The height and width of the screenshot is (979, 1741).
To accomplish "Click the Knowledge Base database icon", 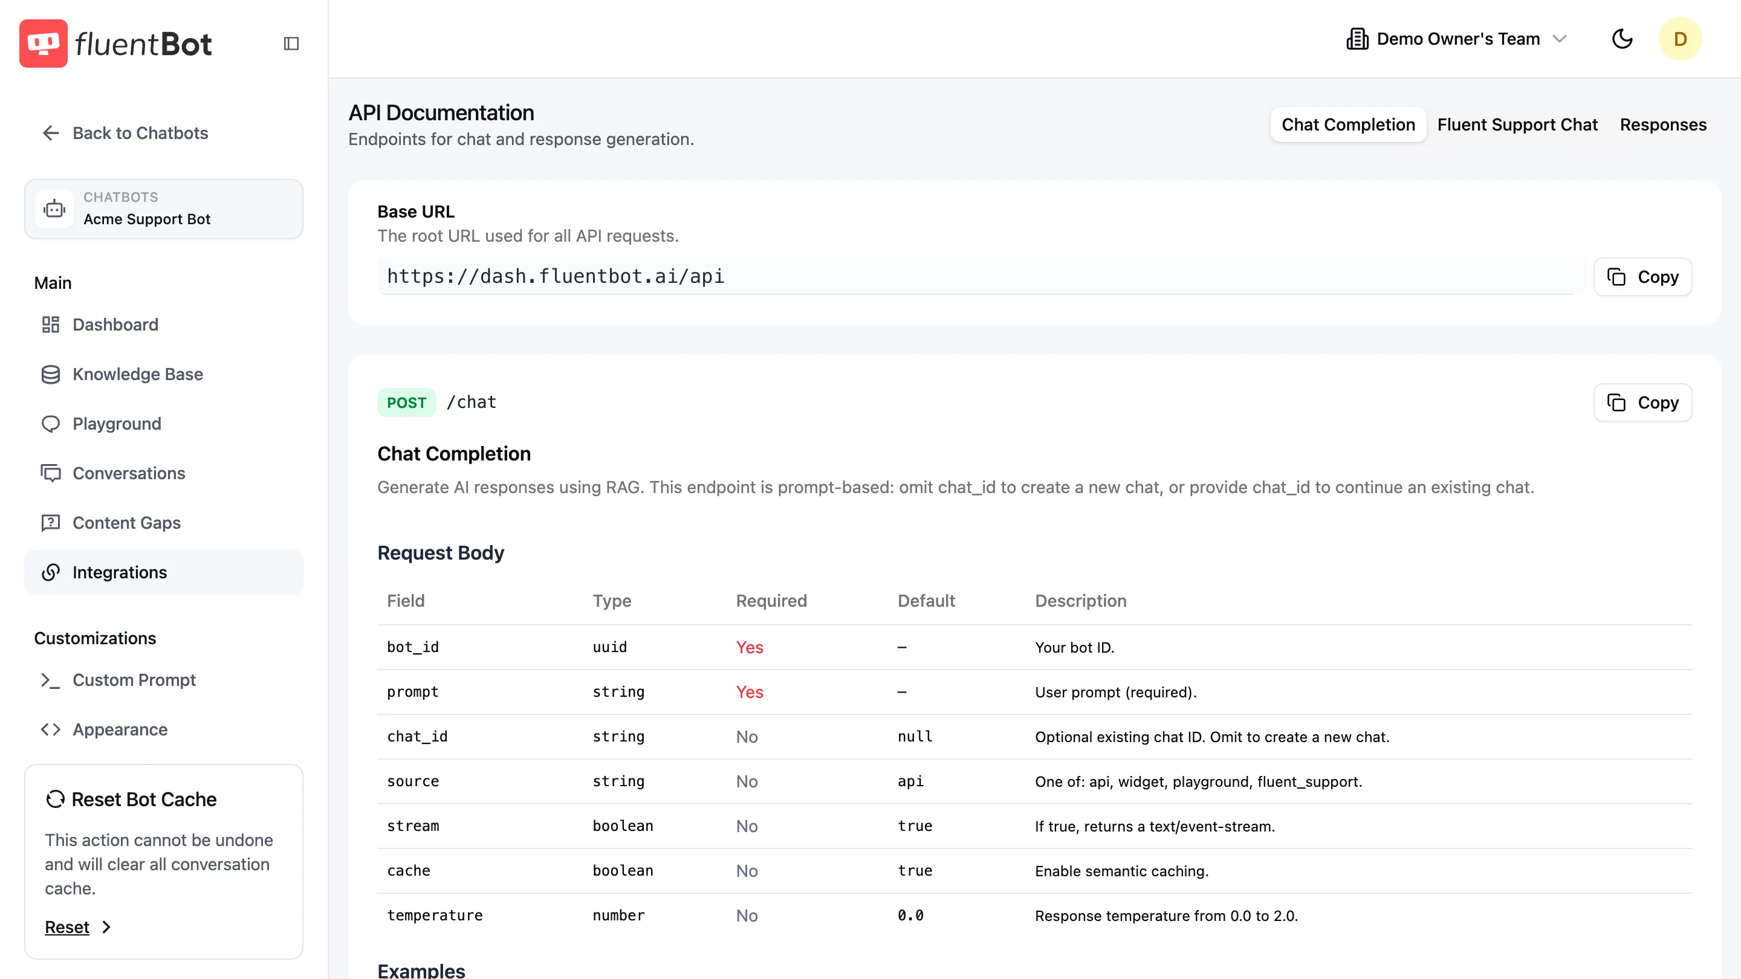I will pos(51,374).
